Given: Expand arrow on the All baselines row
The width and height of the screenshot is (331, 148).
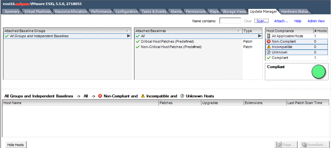Looking at the screenshot, I should point(260,36).
